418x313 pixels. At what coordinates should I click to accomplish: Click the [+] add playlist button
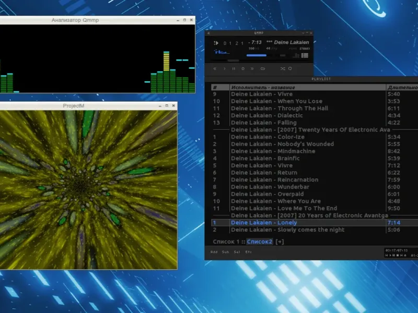click(280, 242)
